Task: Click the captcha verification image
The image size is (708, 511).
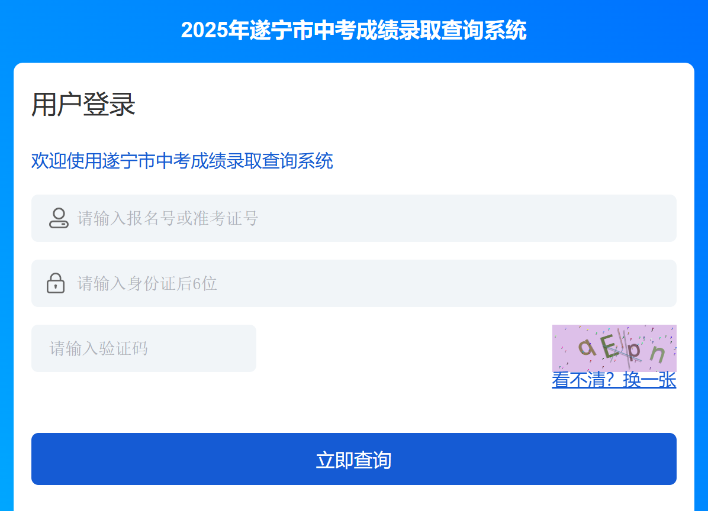Action: click(614, 348)
